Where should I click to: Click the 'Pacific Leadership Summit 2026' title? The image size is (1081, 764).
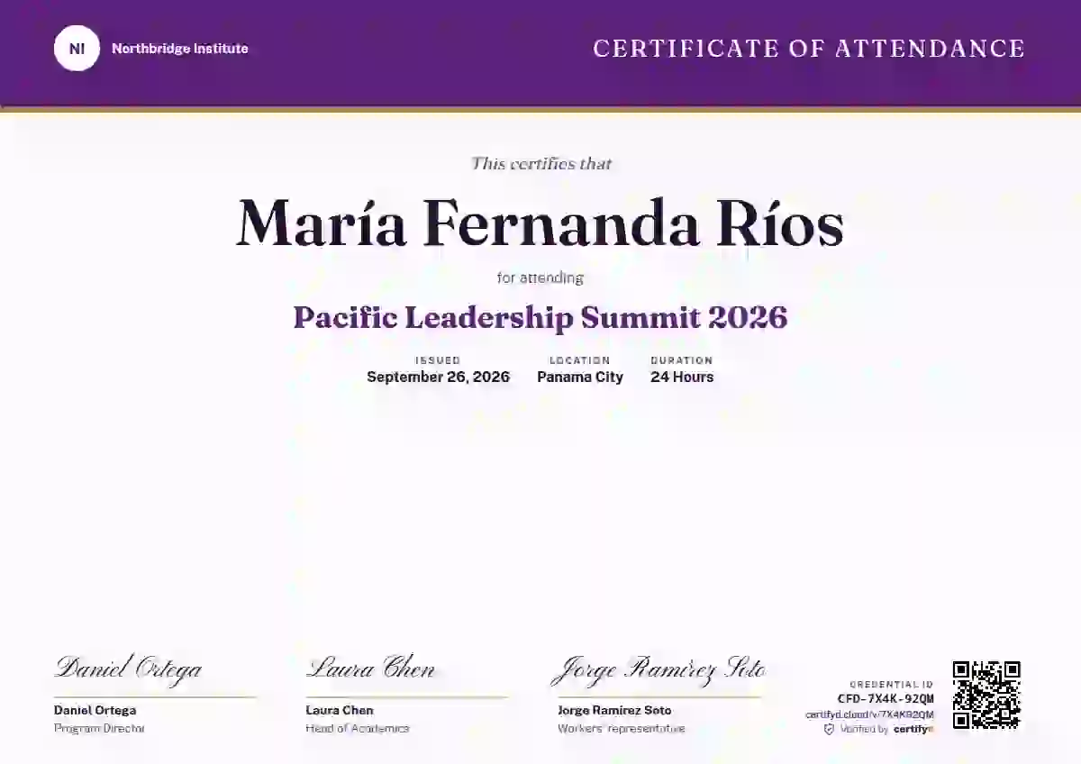pos(540,317)
